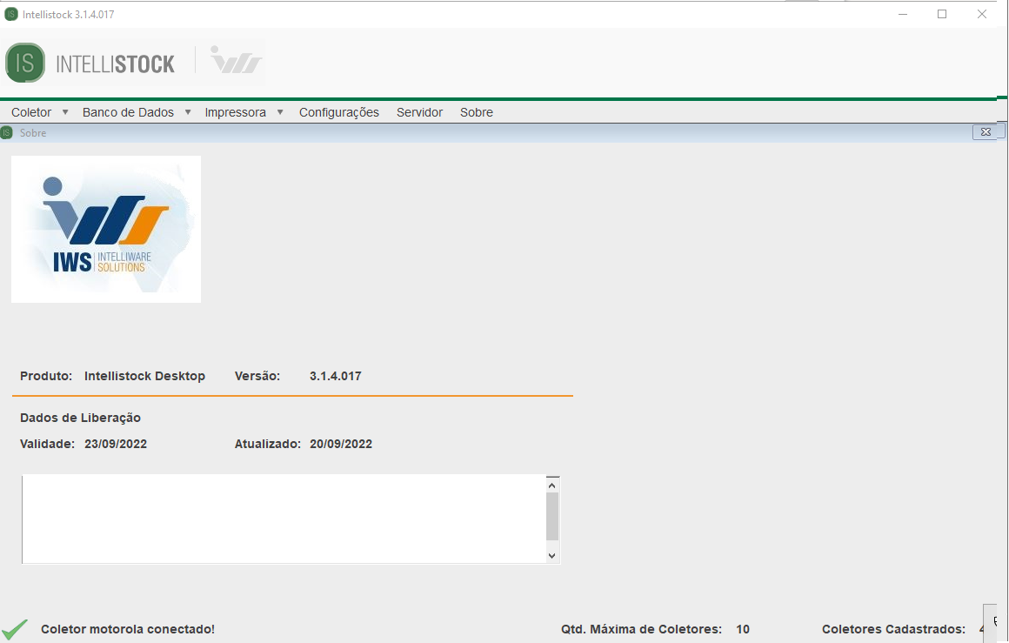This screenshot has height=643, width=1009.
Task: Close the Sobre panel
Action: click(x=986, y=132)
